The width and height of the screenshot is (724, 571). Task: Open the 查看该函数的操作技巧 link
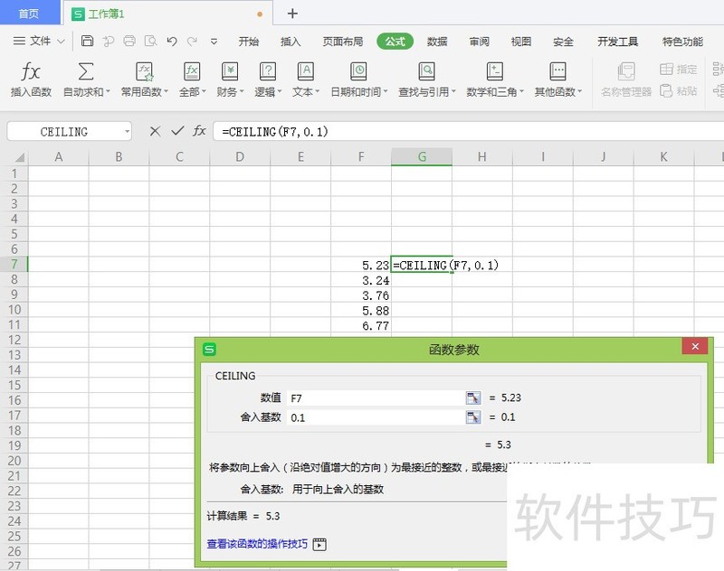point(257,544)
